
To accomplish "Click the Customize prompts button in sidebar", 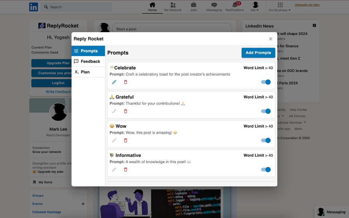I will [52, 73].
